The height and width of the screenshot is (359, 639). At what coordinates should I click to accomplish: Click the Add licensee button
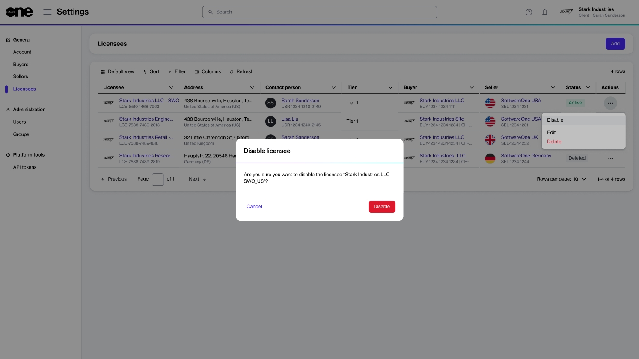[615, 44]
